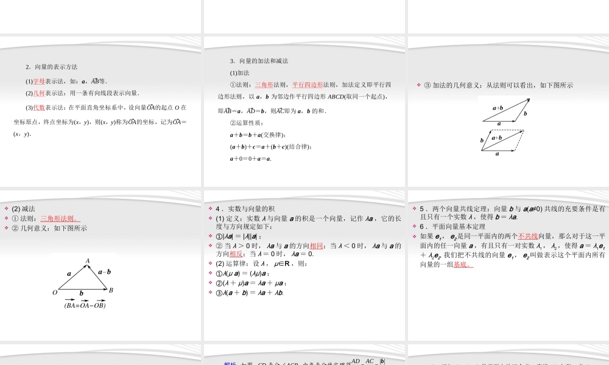609x365 pixels.
Task: Click the red underlined word 几何 in 几何表示法
Action: coord(39,93)
